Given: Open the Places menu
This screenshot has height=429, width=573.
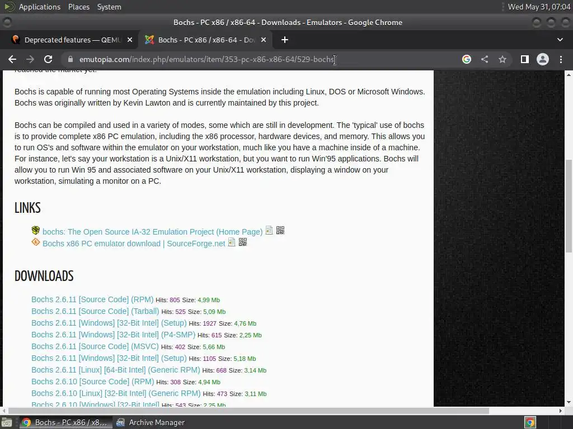Looking at the screenshot, I should point(78,7).
